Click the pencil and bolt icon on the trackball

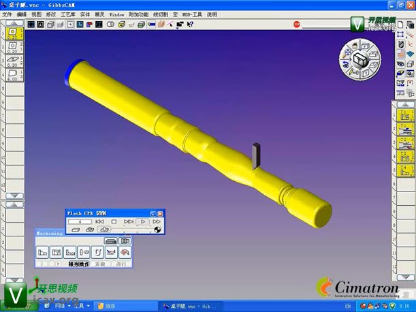pos(353,72)
